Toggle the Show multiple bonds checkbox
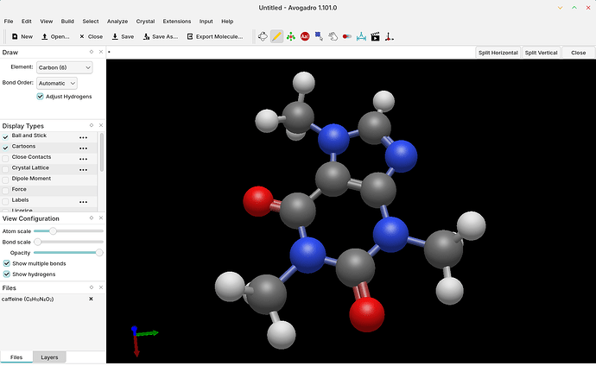The image size is (596, 372). pyautogui.click(x=7, y=263)
